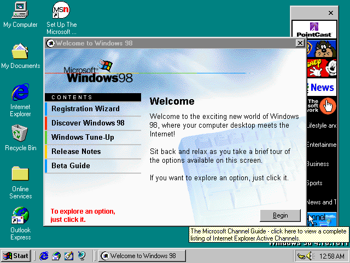Screen dimensions: 350x263
Task: Select the News and Technology channel category
Action: [322, 202]
